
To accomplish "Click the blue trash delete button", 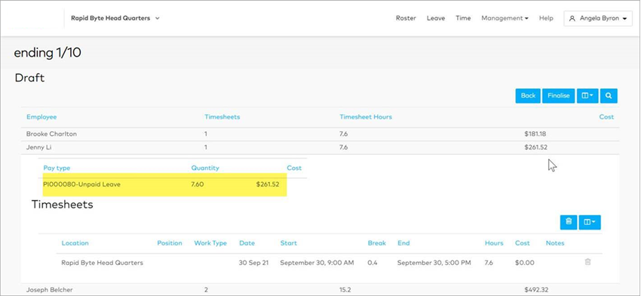I will [569, 222].
